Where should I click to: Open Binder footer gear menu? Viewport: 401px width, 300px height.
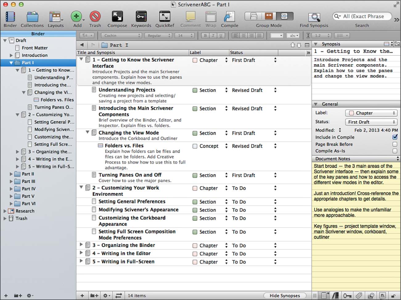click(30, 296)
